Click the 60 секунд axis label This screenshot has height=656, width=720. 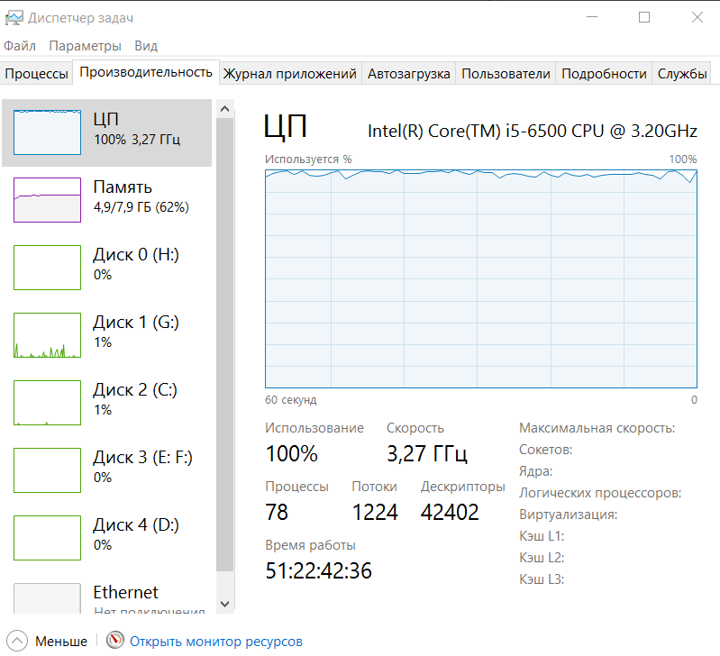click(291, 400)
